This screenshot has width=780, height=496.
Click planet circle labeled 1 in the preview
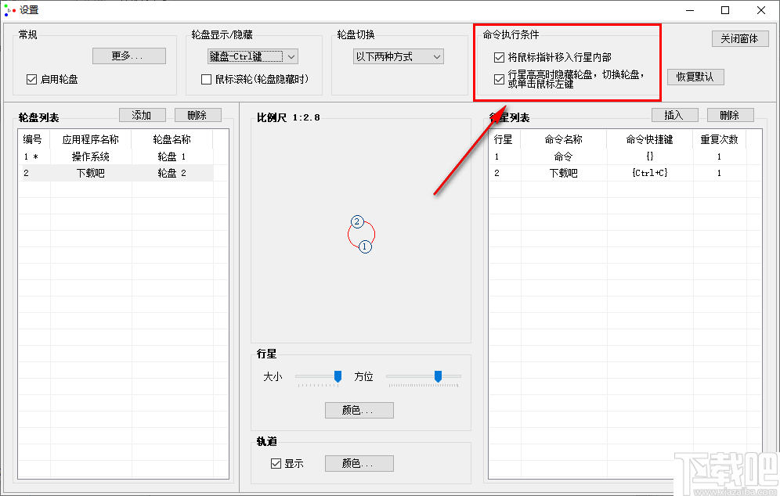[365, 246]
